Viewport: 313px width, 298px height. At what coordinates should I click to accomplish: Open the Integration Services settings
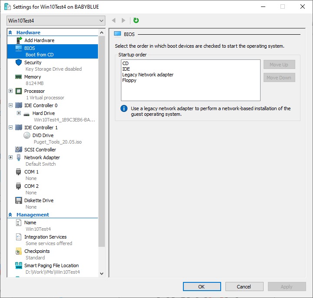click(x=45, y=237)
